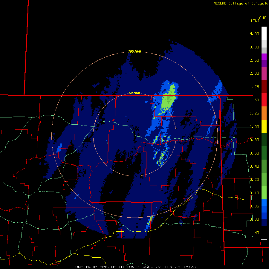Select the yellow legend swatch
The height and width of the screenshot is (269, 269).
[x=264, y=126]
